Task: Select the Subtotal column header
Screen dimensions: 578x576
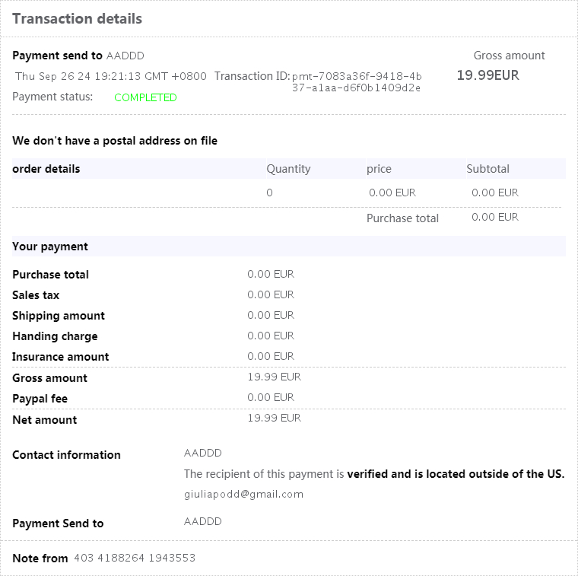Action: [487, 169]
